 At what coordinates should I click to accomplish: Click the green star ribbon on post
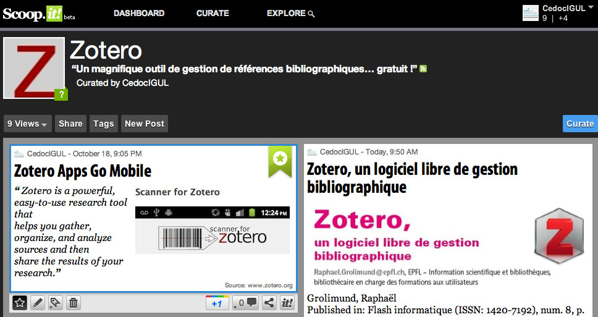[x=280, y=161]
